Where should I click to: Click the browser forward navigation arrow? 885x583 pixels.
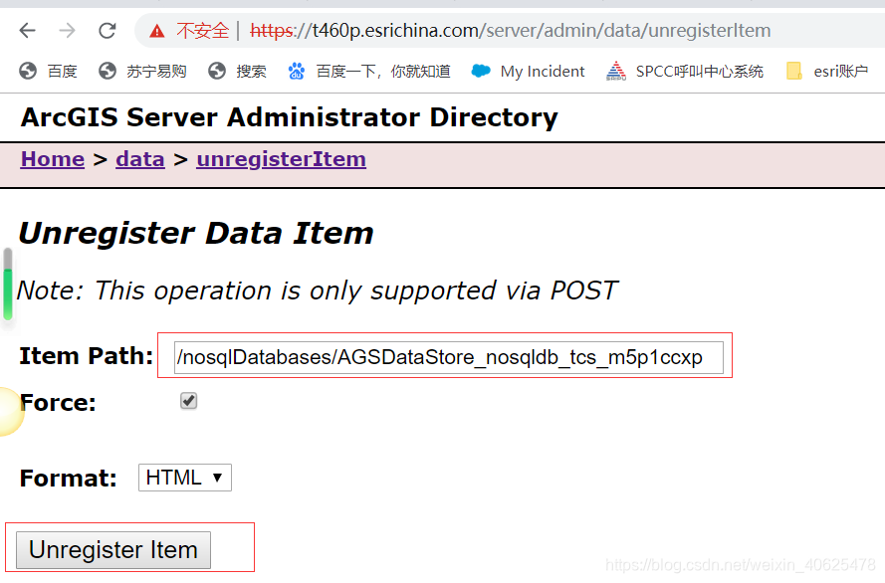tap(66, 30)
